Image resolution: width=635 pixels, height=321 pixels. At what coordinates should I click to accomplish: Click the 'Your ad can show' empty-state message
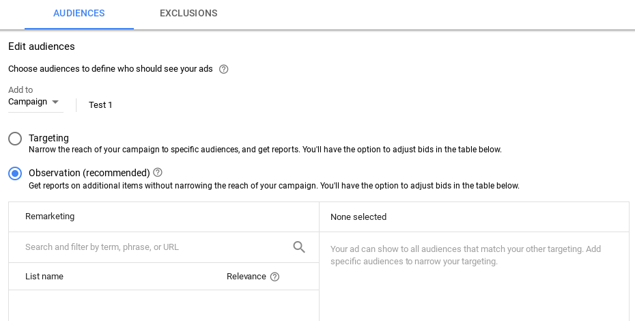(466, 255)
